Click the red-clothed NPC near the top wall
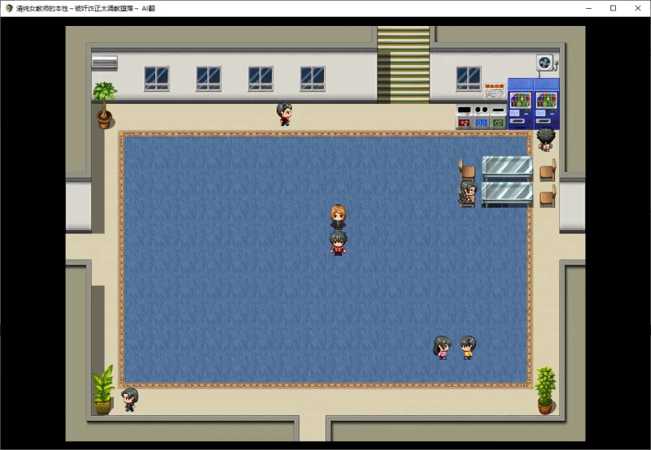 coord(284,114)
